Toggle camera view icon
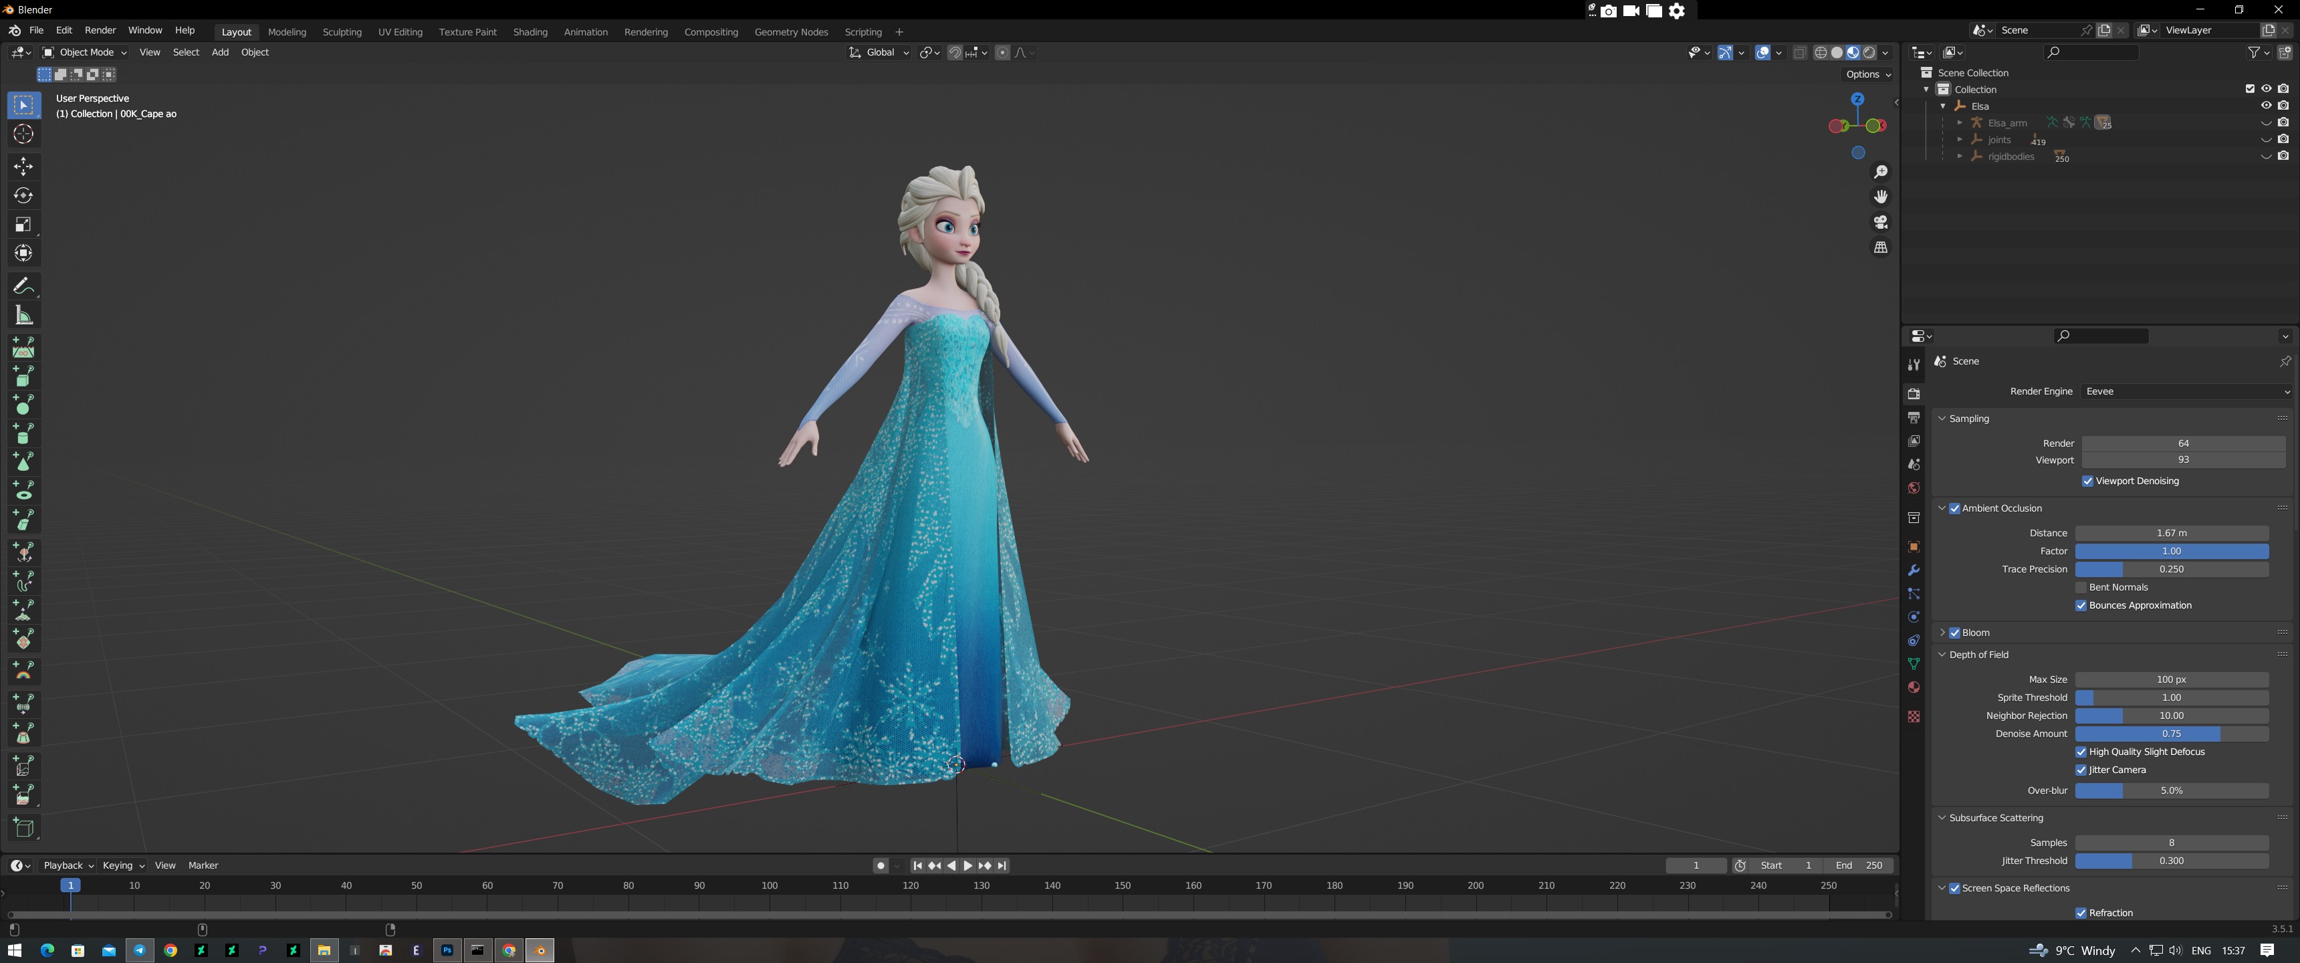This screenshot has width=2300, height=963. point(1880,221)
